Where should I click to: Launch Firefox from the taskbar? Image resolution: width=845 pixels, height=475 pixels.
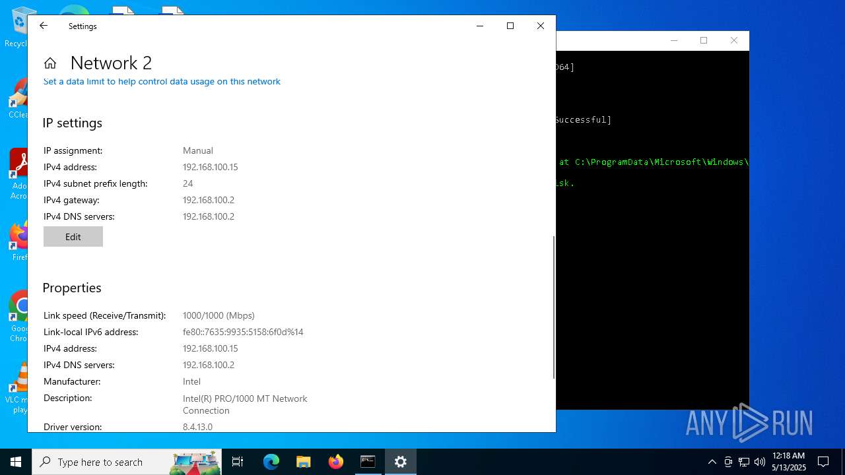[x=336, y=462]
